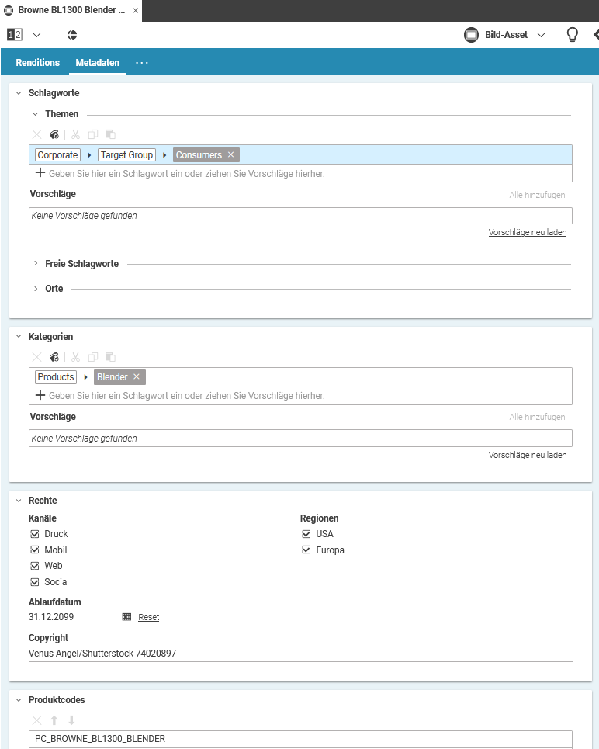This screenshot has width=599, height=749.
Task: Open the Bild-Asset dropdown arrow
Action: click(x=542, y=35)
